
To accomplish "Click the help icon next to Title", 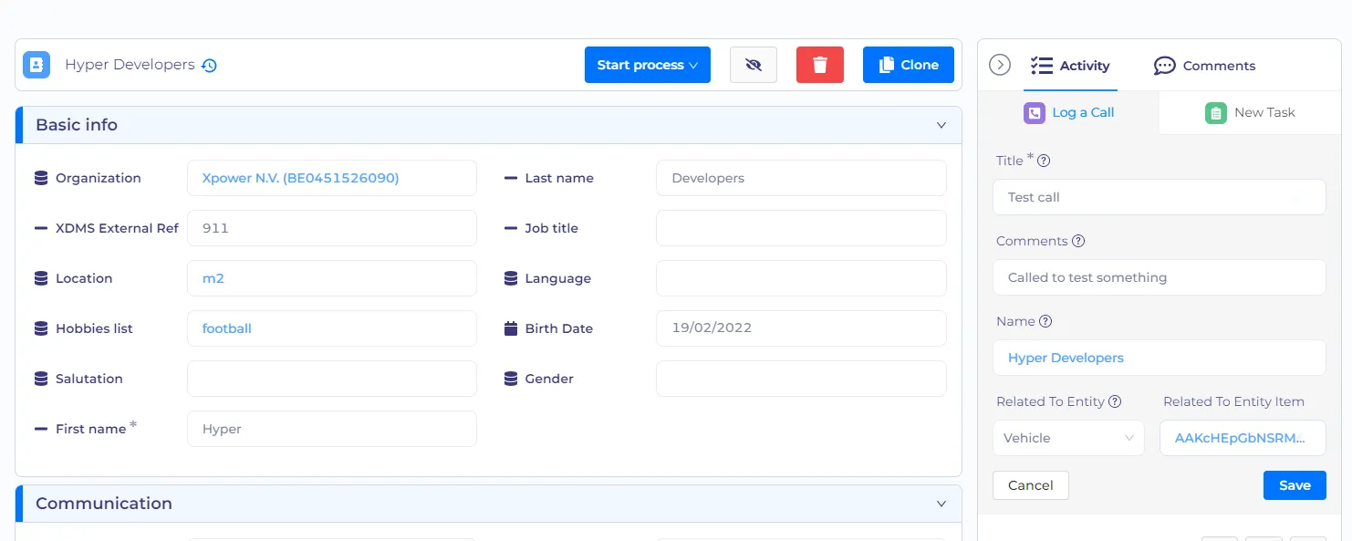I will tap(1045, 161).
